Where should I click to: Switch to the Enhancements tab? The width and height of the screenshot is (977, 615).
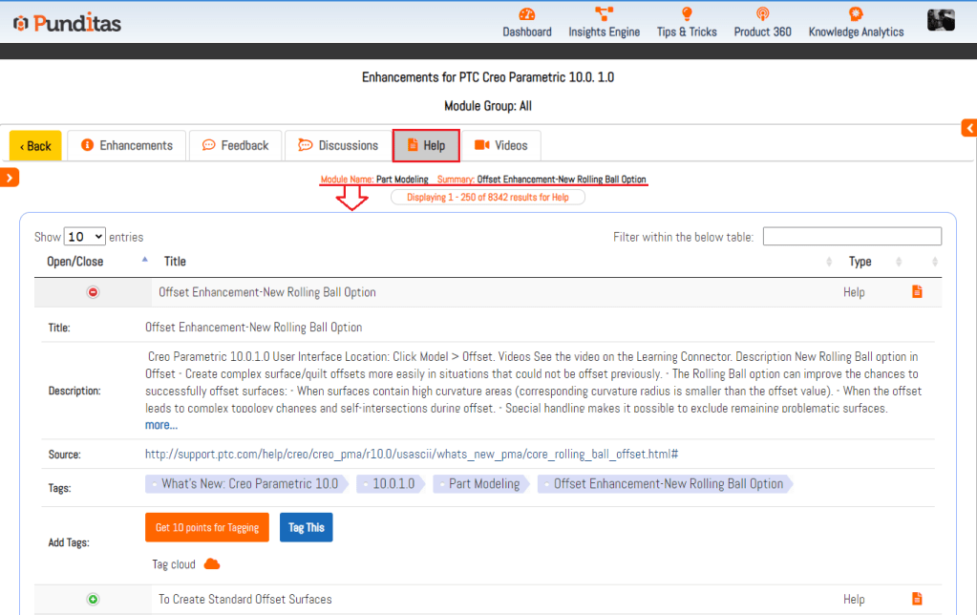[127, 146]
